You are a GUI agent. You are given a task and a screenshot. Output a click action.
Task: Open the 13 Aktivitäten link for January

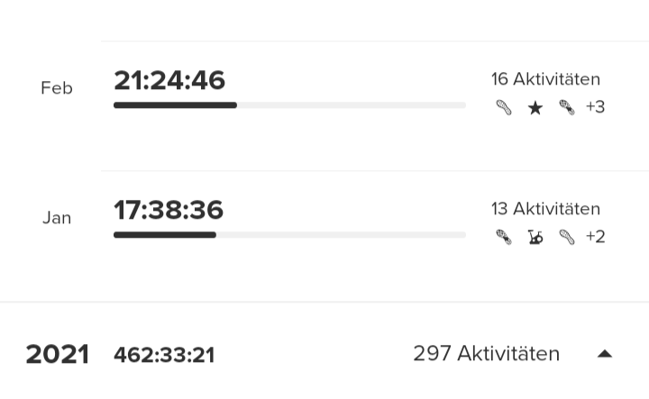tap(545, 209)
